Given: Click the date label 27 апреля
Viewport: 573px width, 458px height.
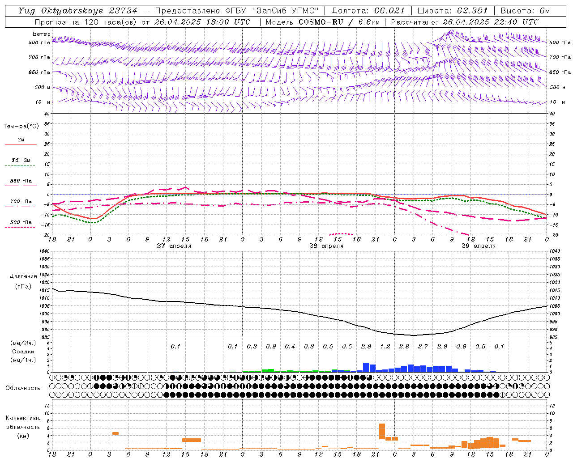Looking at the screenshot, I should pyautogui.click(x=174, y=246).
